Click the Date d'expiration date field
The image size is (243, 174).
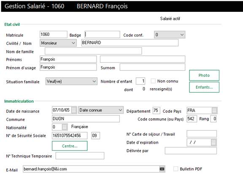tap(199, 142)
